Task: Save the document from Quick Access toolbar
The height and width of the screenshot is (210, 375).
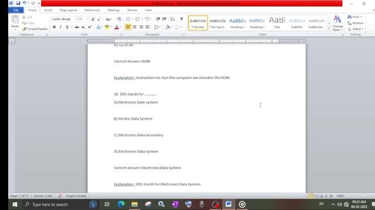Action: pos(18,3)
